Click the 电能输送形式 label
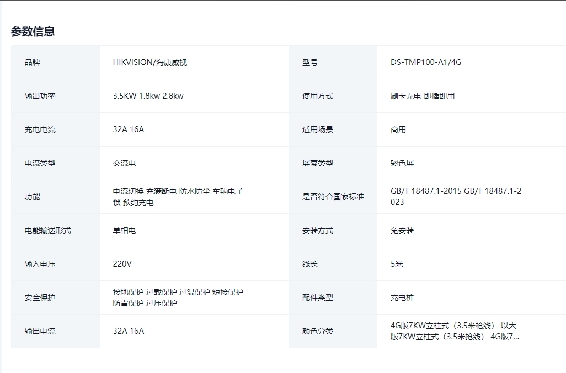 47,230
